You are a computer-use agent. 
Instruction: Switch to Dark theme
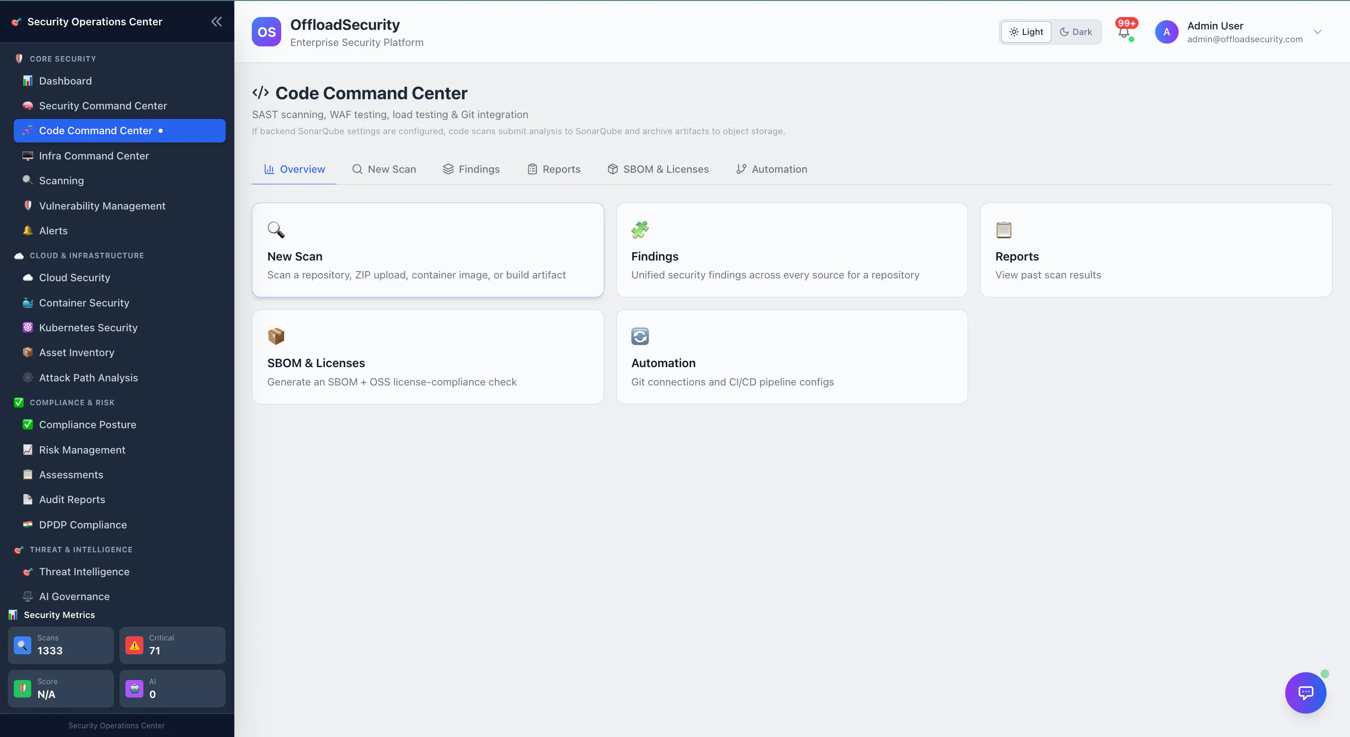point(1075,32)
